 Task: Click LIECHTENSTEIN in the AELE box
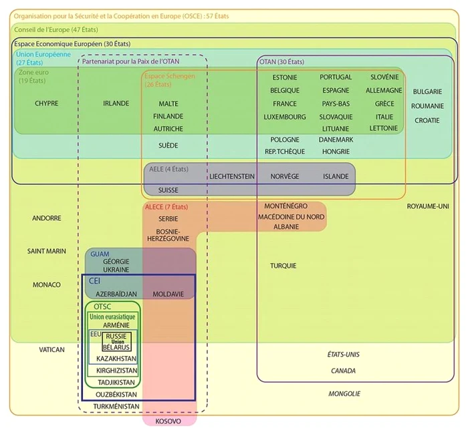[232, 176]
